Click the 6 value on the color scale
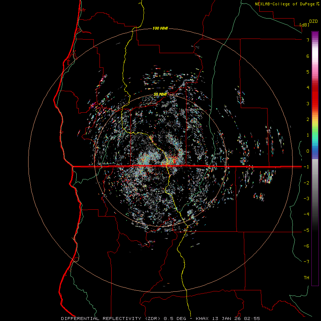 click(308, 56)
